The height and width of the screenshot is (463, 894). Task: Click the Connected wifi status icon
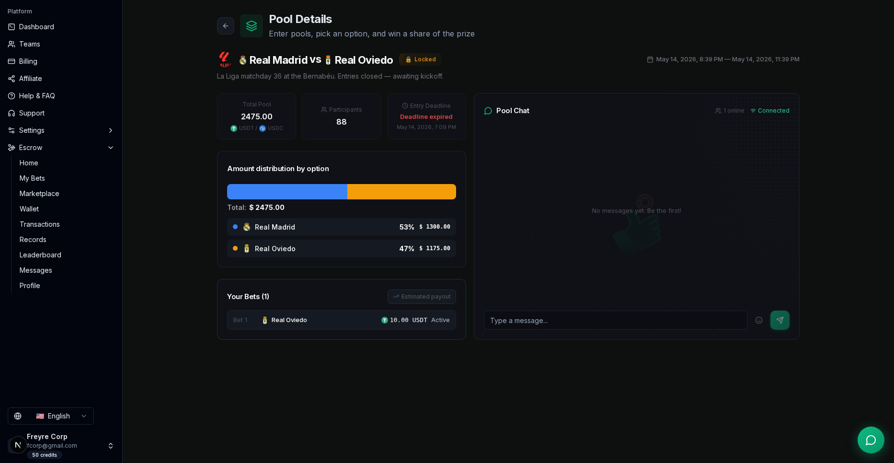753,111
